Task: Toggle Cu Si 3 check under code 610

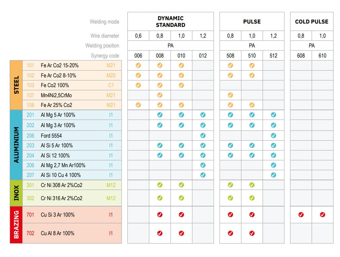Action: [x=322, y=215]
